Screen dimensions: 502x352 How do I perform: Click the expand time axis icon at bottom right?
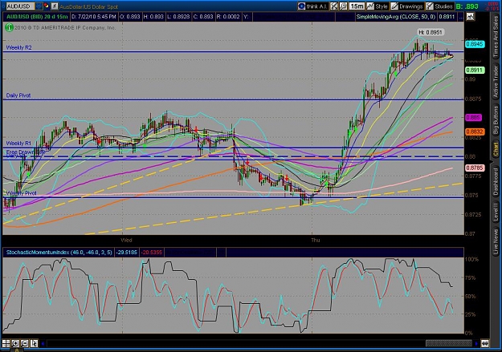(x=484, y=344)
